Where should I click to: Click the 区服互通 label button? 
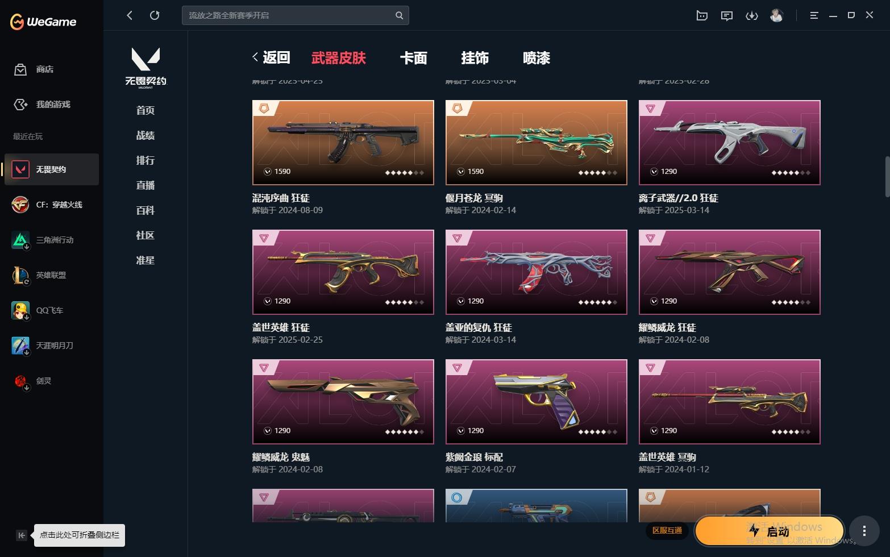pos(667,530)
